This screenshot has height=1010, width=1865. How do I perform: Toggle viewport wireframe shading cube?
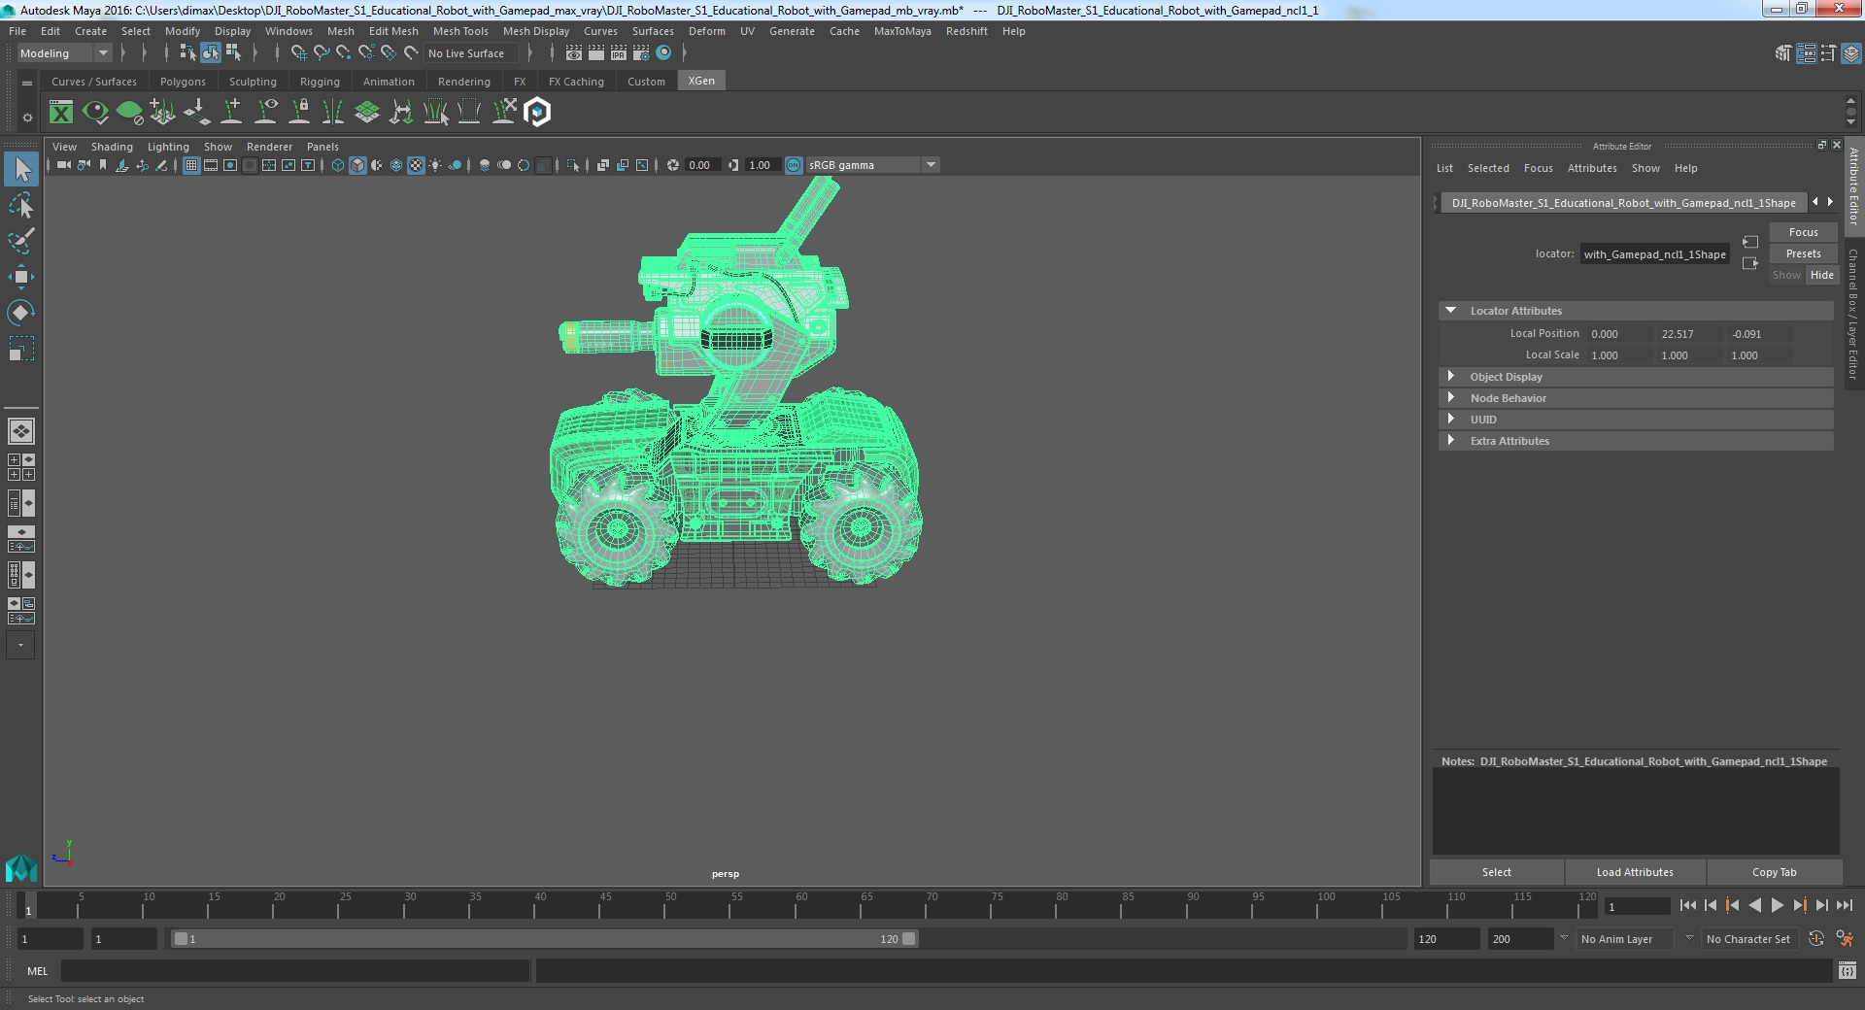pos(338,165)
